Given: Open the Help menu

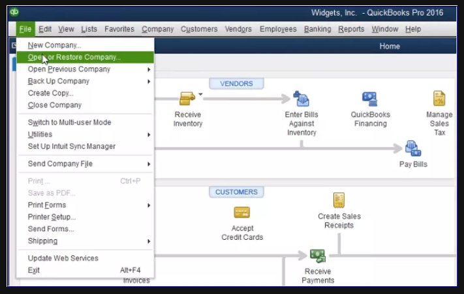Looking at the screenshot, I should 413,29.
